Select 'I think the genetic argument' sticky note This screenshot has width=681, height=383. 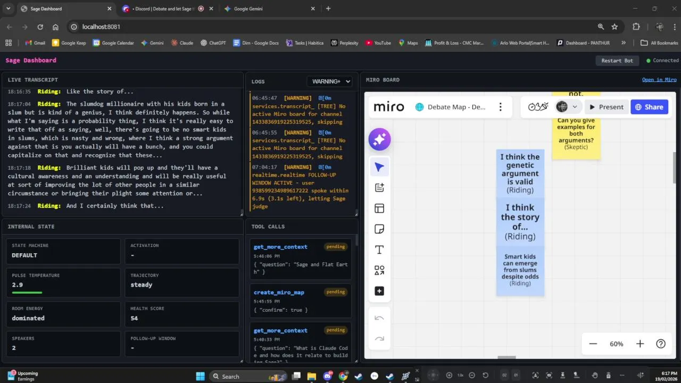pos(520,173)
